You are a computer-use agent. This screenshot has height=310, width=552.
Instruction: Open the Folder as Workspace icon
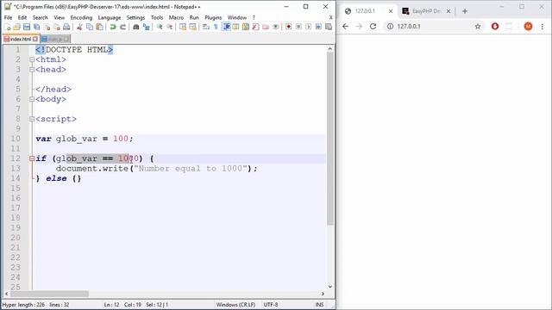pyautogui.click(x=266, y=27)
